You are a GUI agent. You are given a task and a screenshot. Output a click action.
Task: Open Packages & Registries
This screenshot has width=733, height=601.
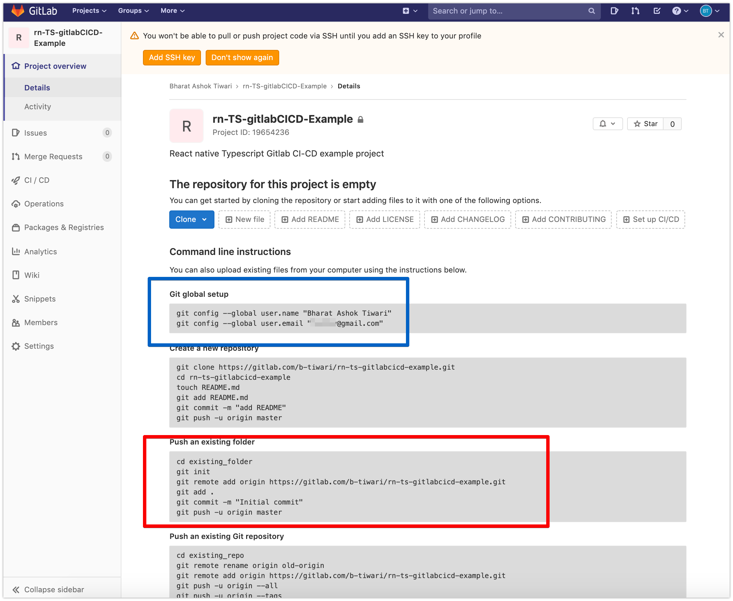[x=64, y=227]
